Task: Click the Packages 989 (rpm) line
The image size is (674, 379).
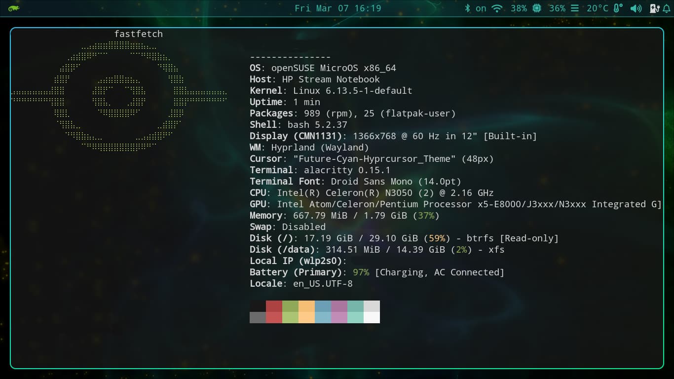Action: point(353,114)
